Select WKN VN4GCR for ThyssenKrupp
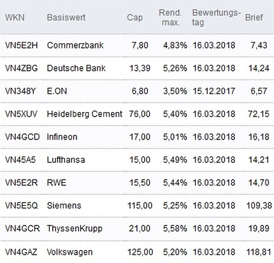The image size is (274, 263). pyautogui.click(x=22, y=229)
